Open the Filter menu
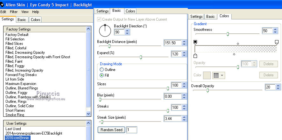Image resolution: width=282 pixels, height=140 pixels. point(14,12)
